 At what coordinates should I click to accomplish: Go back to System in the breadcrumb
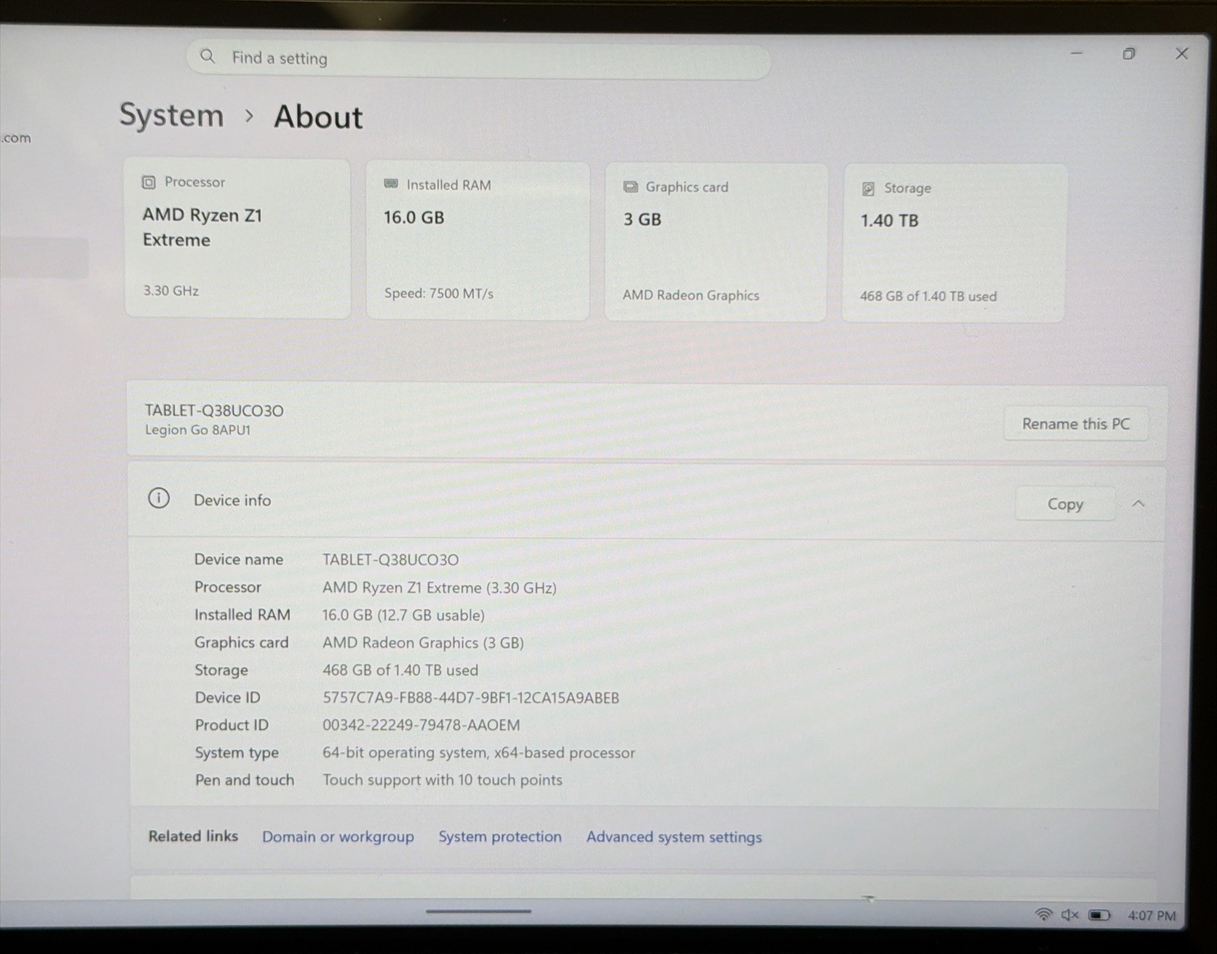[x=171, y=116]
